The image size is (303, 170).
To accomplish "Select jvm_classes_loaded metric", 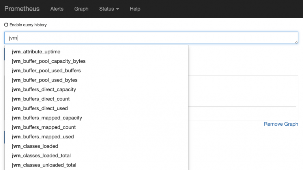I will [x=35, y=146].
